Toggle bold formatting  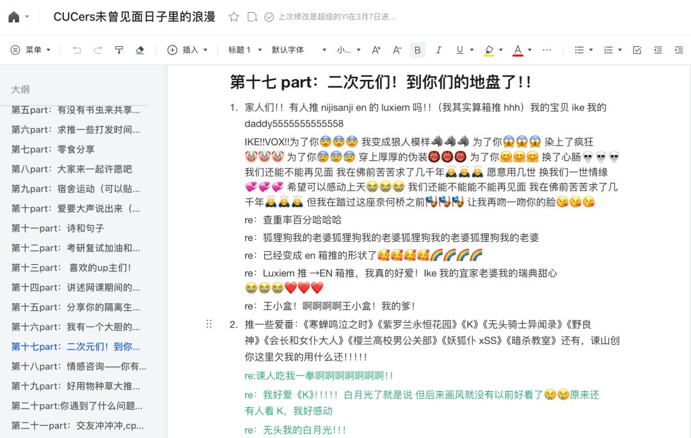pos(417,49)
